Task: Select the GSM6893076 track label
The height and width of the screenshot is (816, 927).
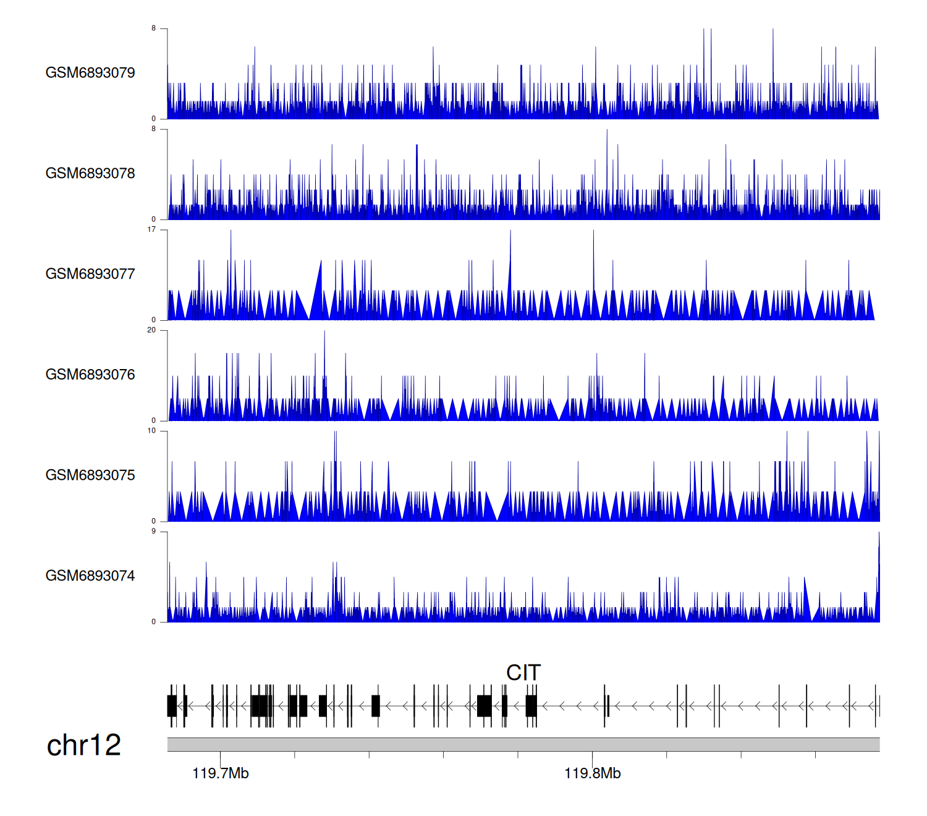Action: tap(90, 375)
